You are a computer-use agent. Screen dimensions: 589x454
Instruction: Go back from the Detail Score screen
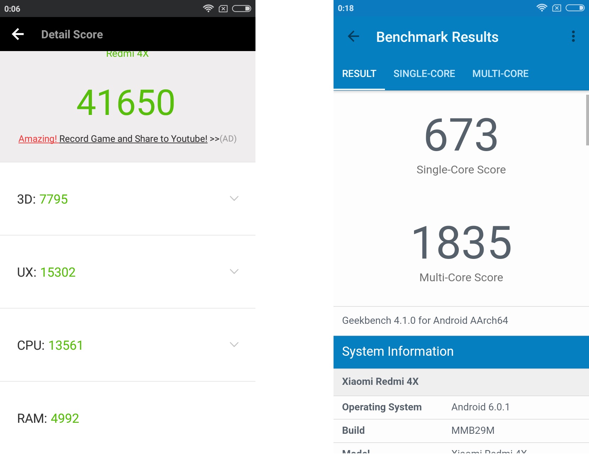[18, 34]
